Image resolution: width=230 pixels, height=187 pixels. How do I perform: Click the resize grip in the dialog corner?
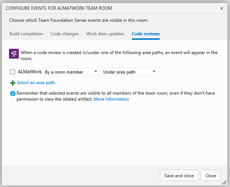[224, 182]
